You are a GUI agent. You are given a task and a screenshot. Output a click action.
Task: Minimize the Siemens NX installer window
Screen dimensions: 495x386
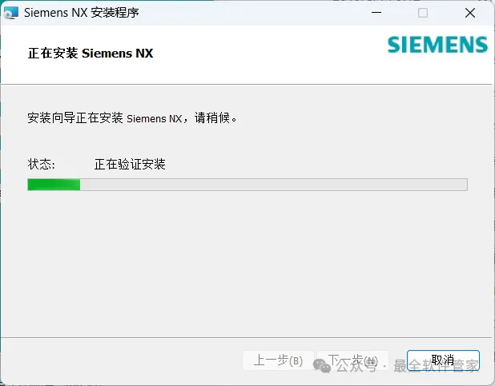coord(376,13)
